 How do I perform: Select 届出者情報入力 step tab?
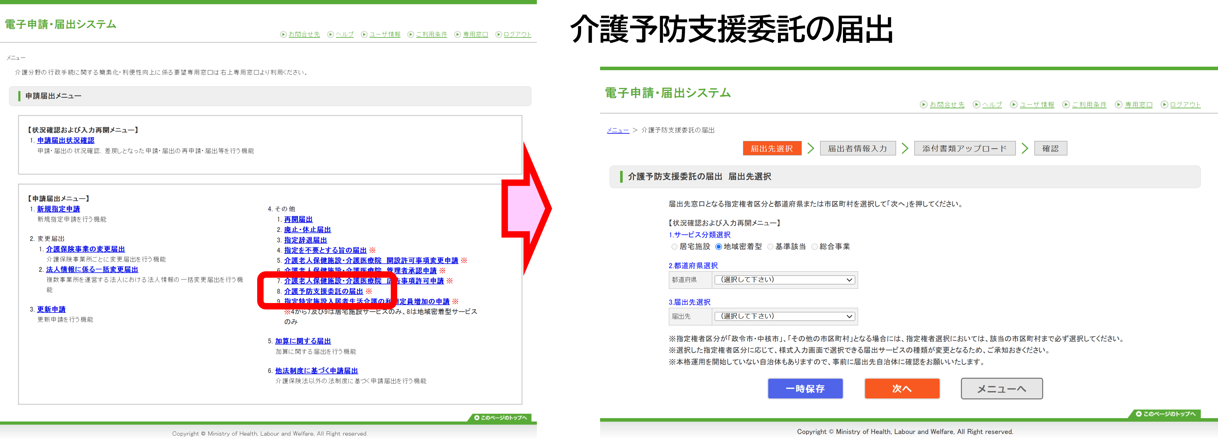click(858, 149)
